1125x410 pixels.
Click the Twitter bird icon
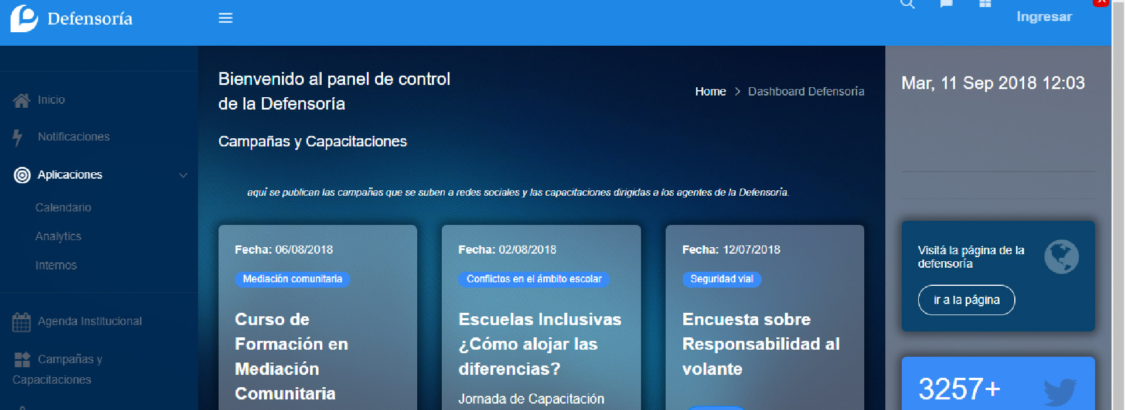tap(1059, 391)
